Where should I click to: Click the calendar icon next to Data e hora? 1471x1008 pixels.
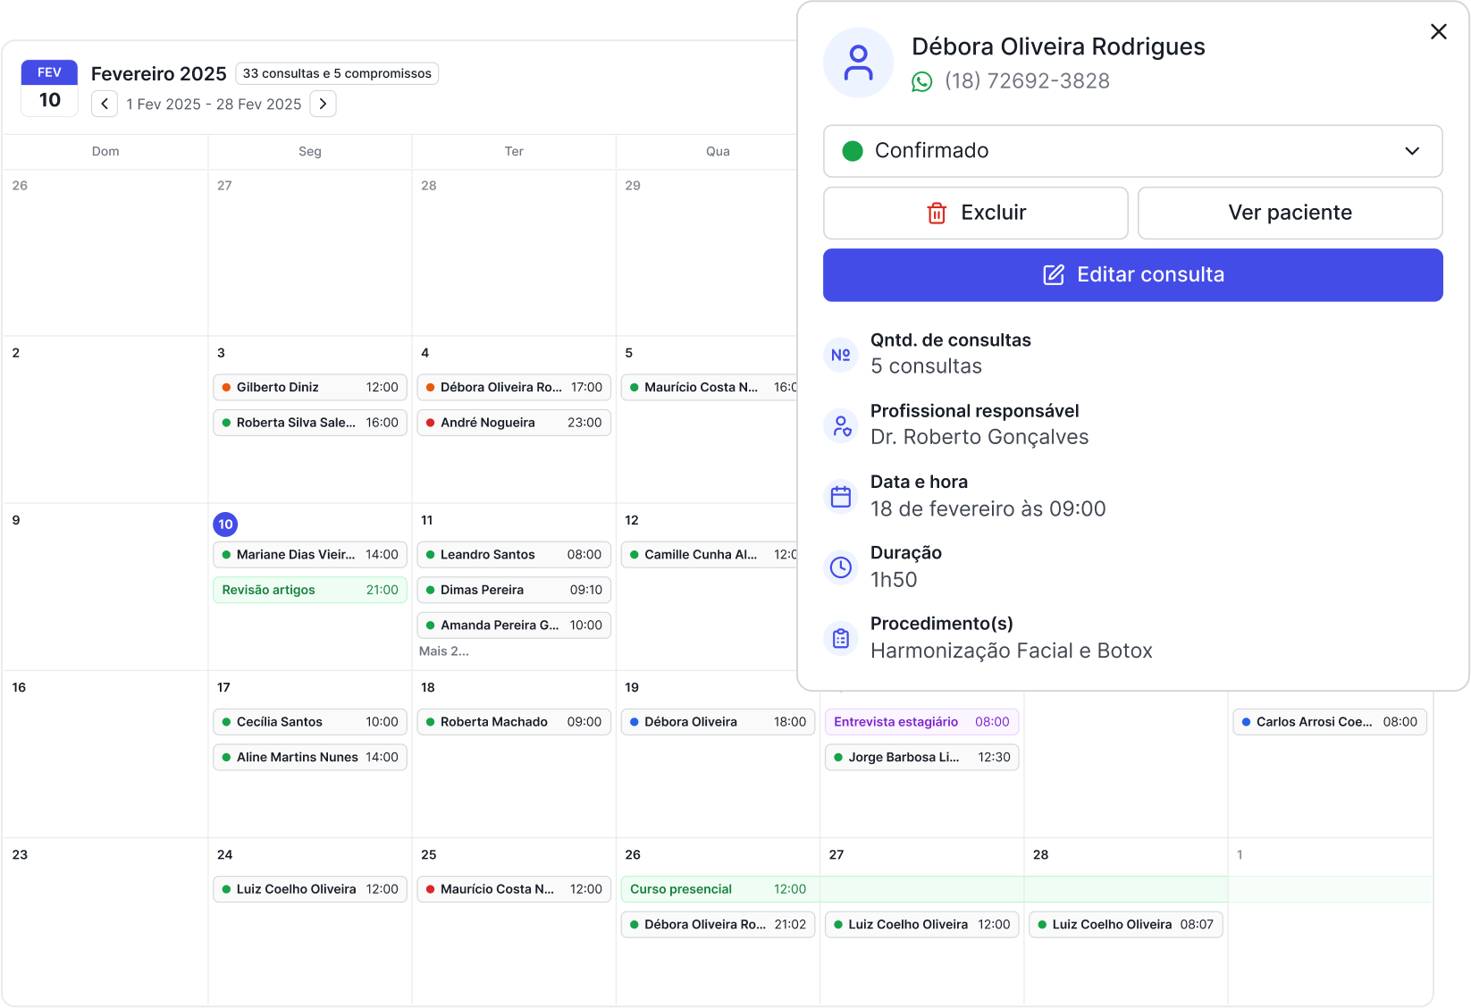(x=841, y=496)
